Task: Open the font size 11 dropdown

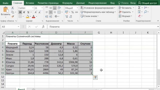Action: pyautogui.click(x=42, y=8)
